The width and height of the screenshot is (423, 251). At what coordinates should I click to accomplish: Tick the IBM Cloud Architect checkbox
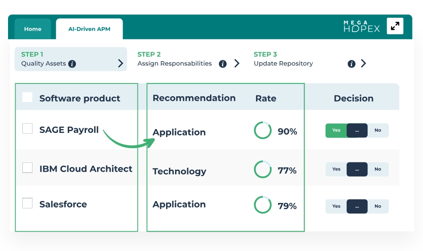27,167
